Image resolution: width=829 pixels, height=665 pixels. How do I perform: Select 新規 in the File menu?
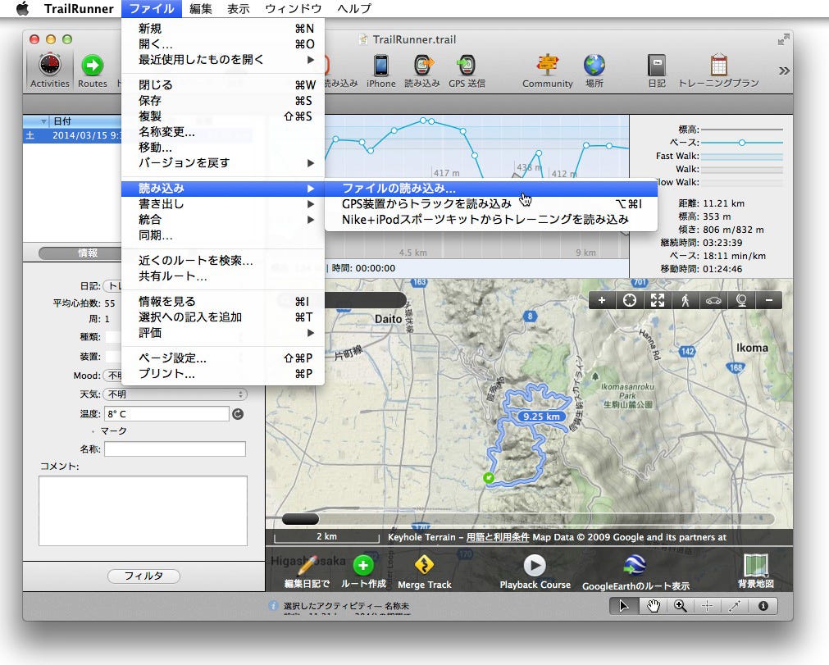point(222,29)
